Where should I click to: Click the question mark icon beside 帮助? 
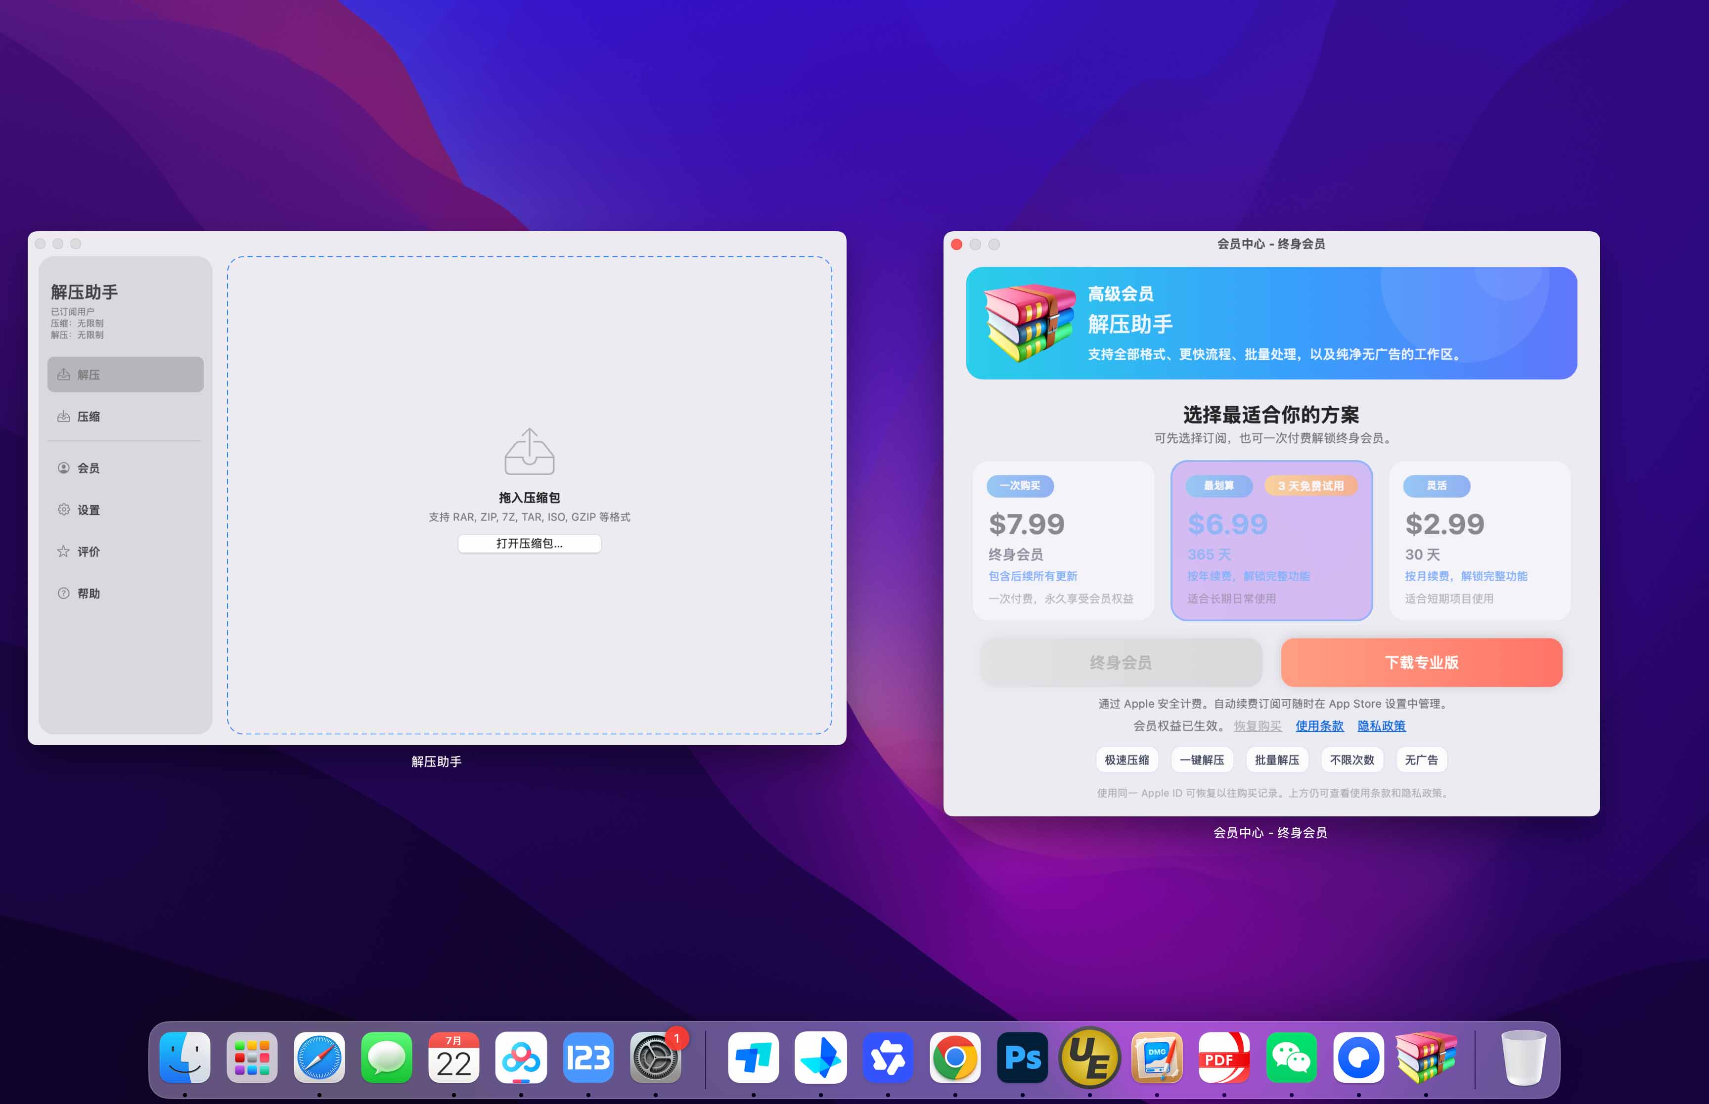pyautogui.click(x=64, y=594)
